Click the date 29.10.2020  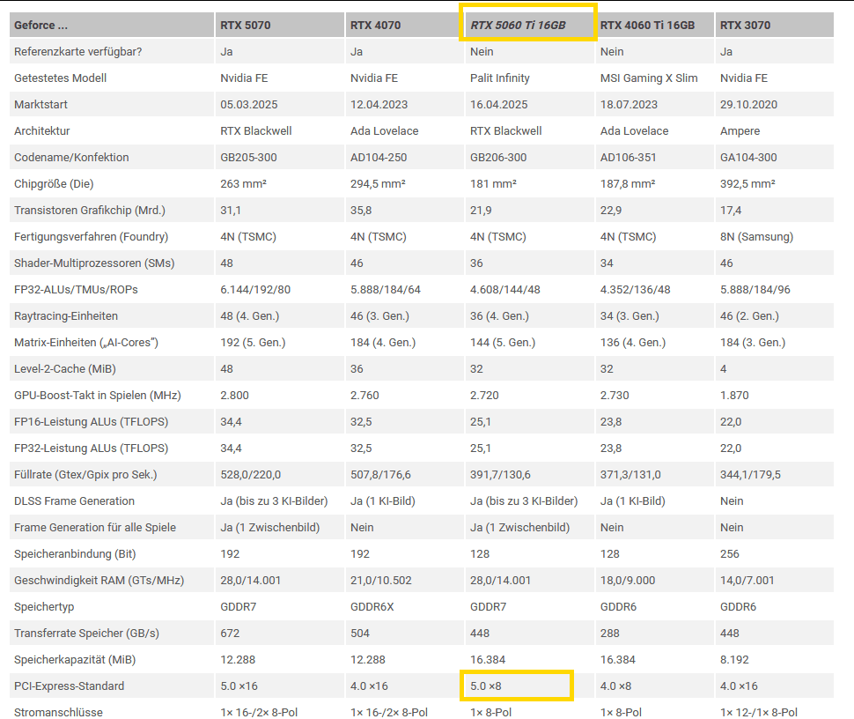coord(748,105)
